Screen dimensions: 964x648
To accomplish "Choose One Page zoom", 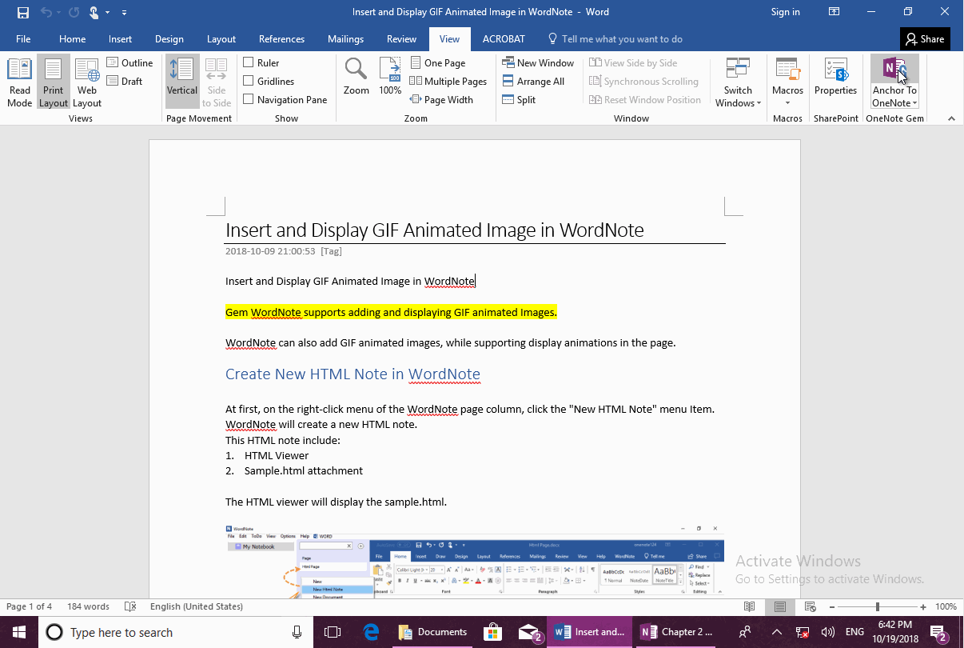I will pyautogui.click(x=438, y=63).
